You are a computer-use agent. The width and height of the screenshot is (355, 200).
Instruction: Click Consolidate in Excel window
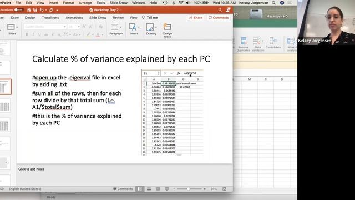pyautogui.click(x=273, y=43)
